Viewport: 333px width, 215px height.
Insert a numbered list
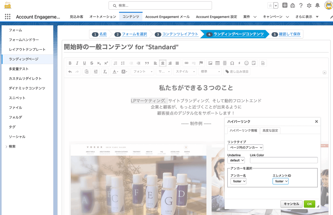tap(116, 63)
